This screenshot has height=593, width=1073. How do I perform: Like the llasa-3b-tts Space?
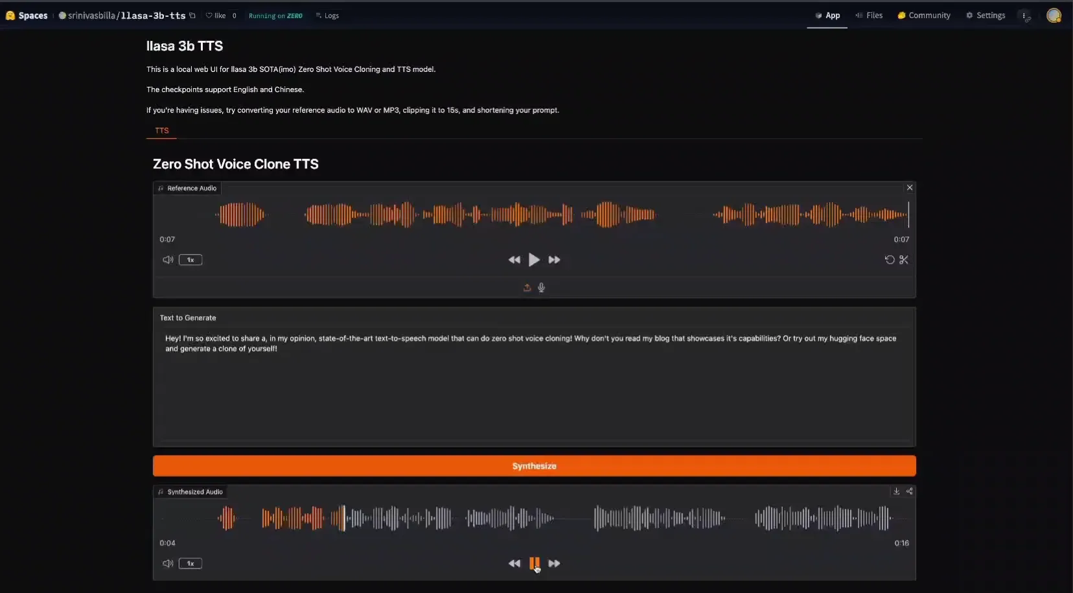point(218,15)
